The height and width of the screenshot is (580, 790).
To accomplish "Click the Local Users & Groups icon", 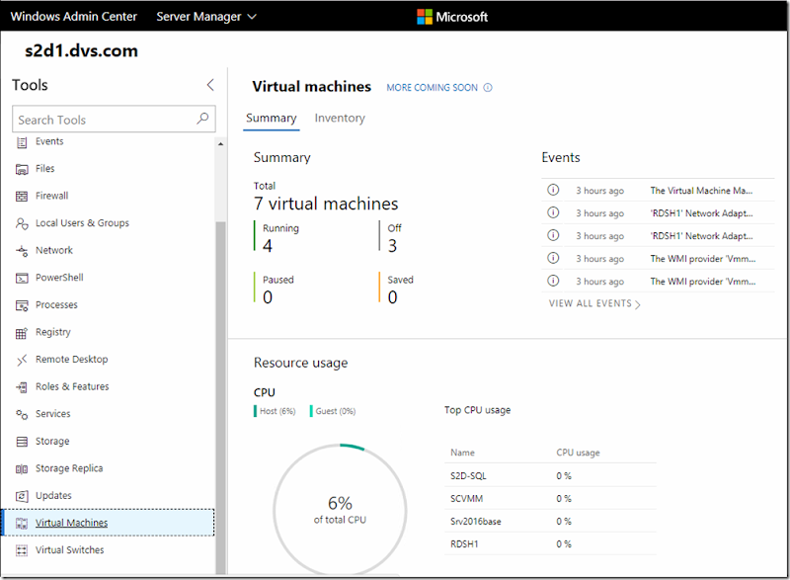I will pos(22,223).
